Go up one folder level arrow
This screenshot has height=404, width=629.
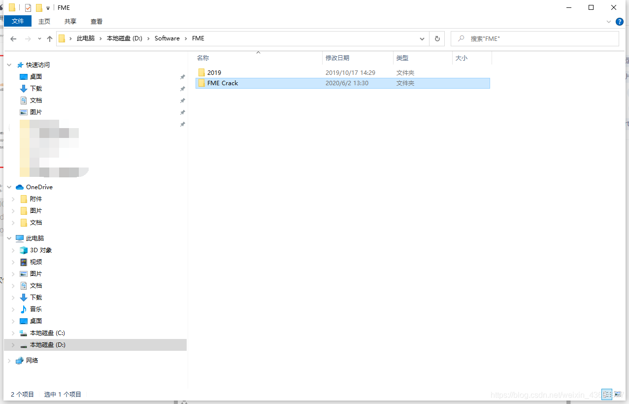[50, 38]
